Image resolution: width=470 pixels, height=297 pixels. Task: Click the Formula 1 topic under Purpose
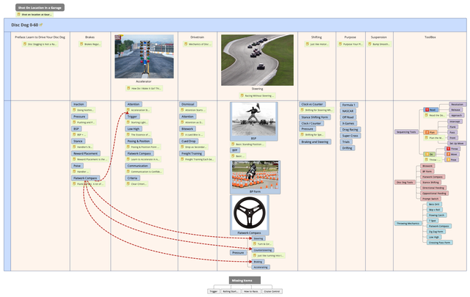(350, 105)
